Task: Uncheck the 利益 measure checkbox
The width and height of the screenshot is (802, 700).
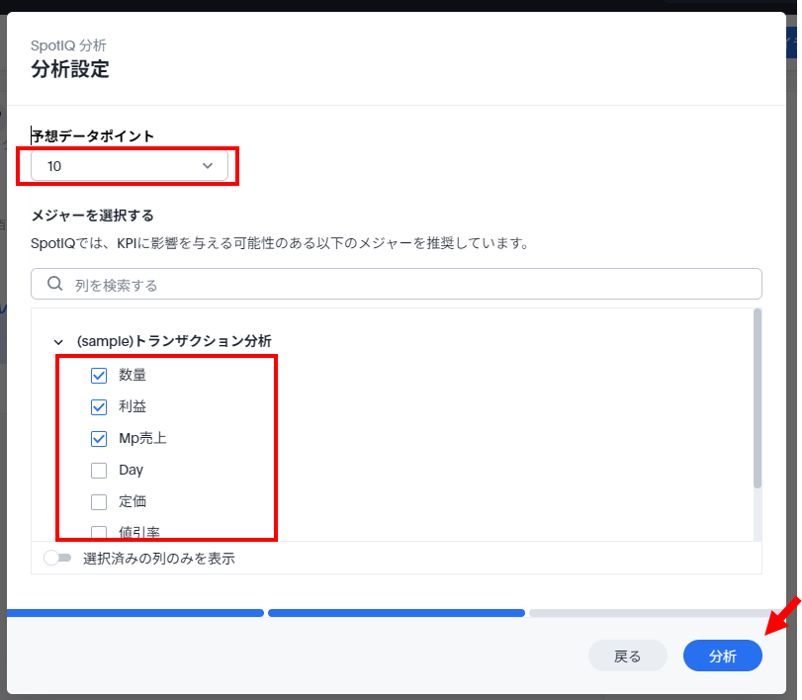Action: pyautogui.click(x=99, y=407)
